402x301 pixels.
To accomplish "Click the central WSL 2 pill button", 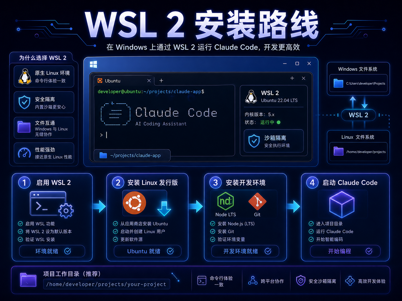I will click(358, 115).
